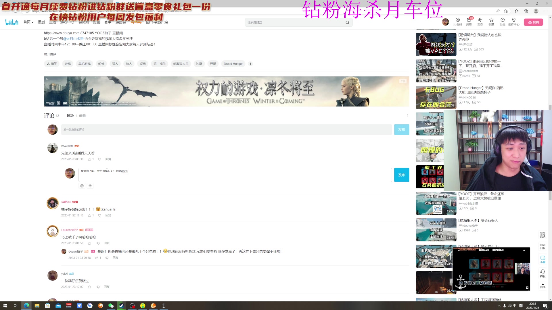552x310 pixels.
Task: Open the 收藏 favorites star icon
Action: pos(491,22)
